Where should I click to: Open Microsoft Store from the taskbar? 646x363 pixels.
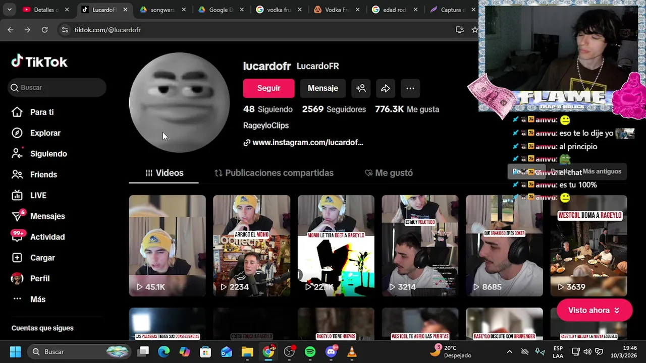pos(205,351)
